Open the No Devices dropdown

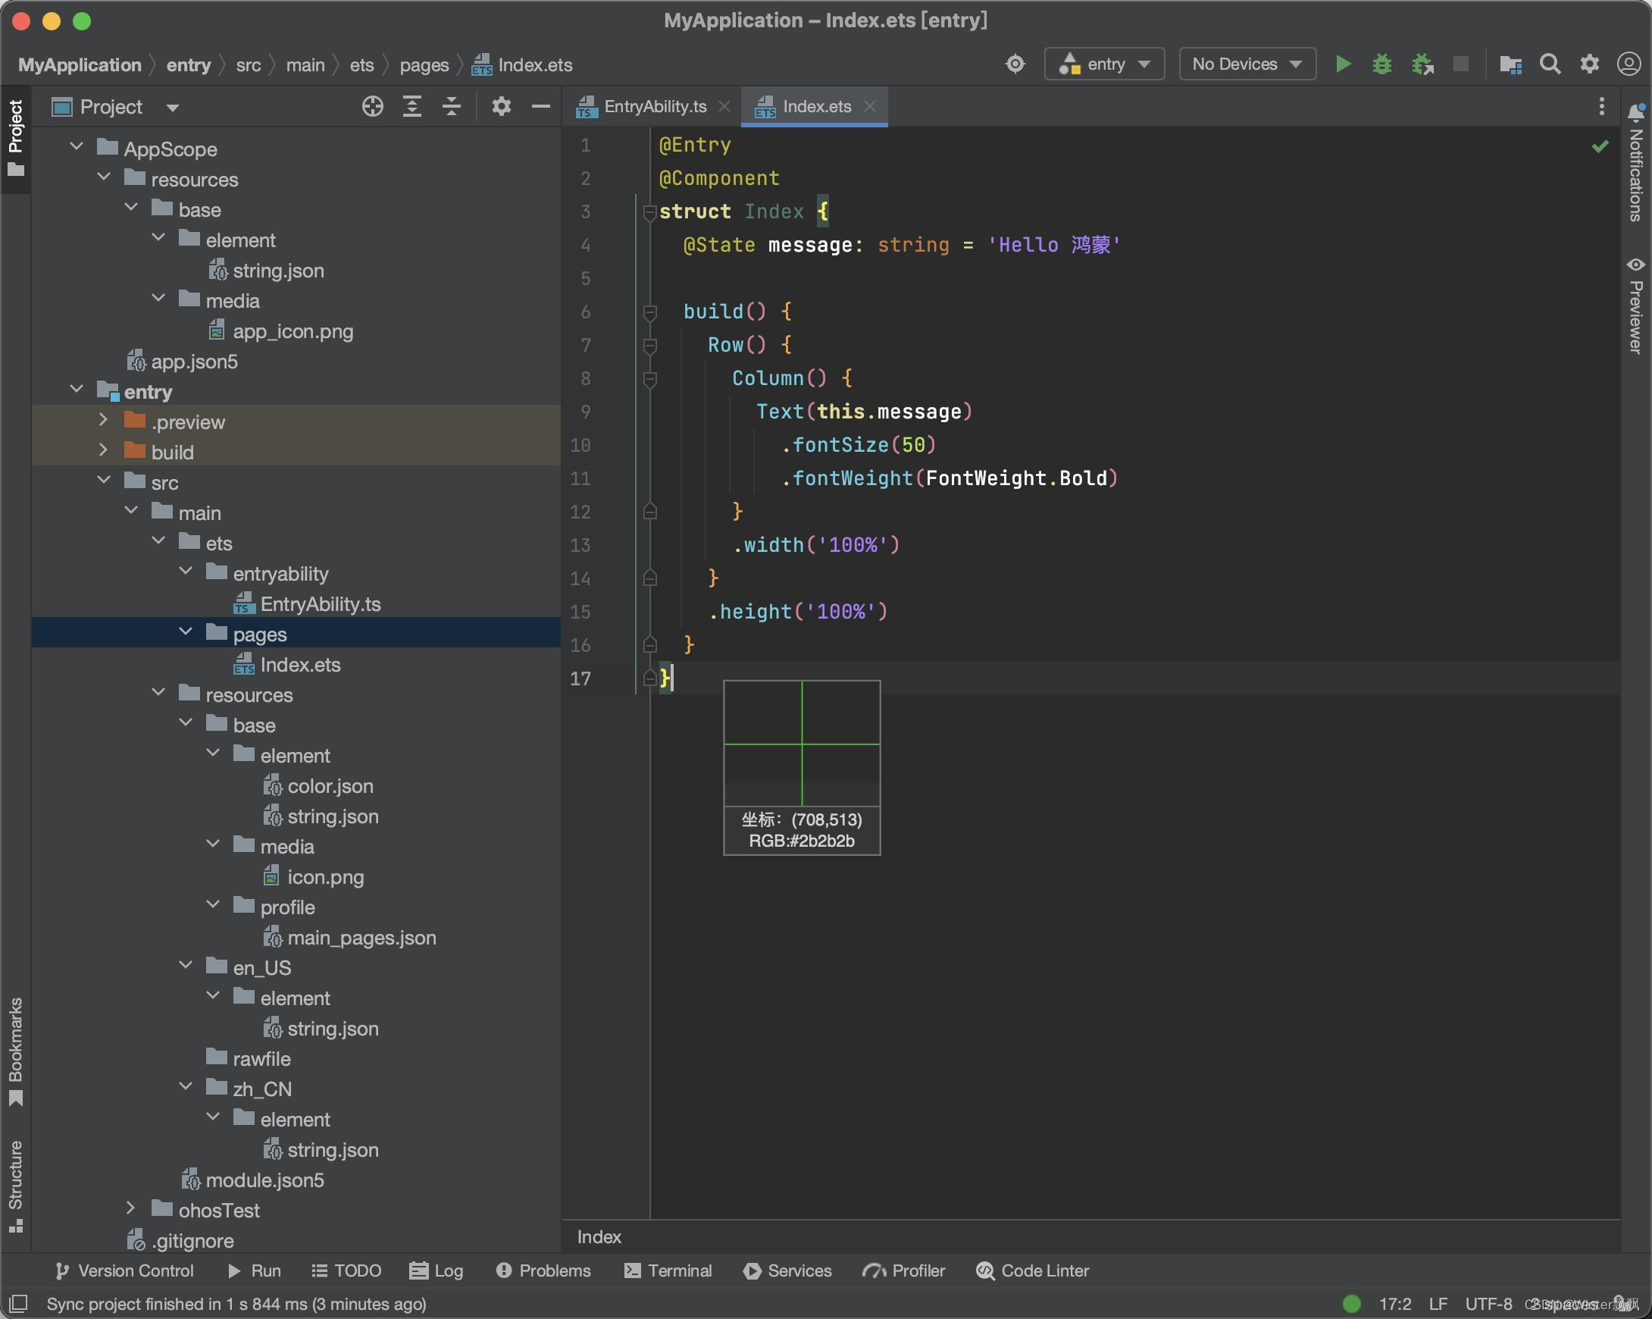(x=1247, y=64)
